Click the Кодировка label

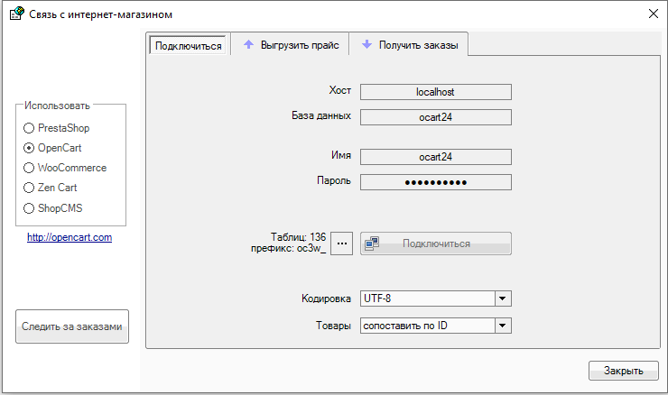pyautogui.click(x=327, y=299)
